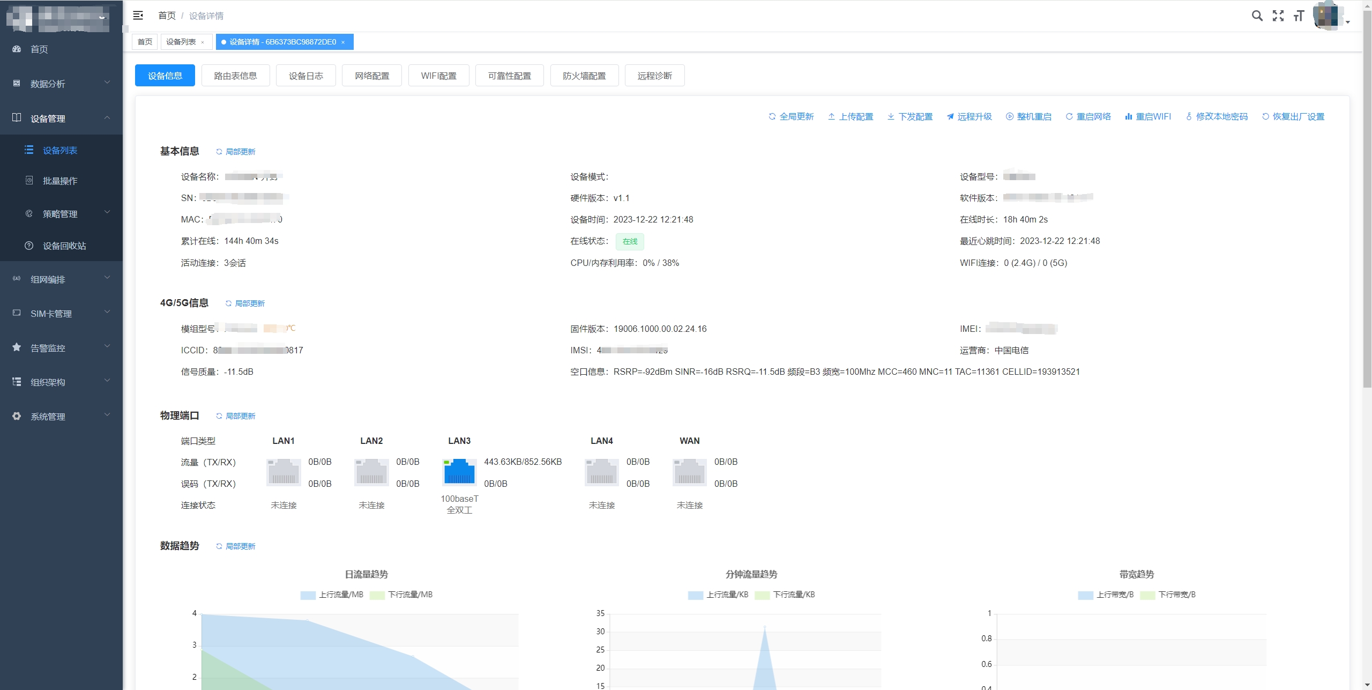Collapse 设备管理 sidebar menu
The image size is (1372, 690).
pyautogui.click(x=61, y=118)
